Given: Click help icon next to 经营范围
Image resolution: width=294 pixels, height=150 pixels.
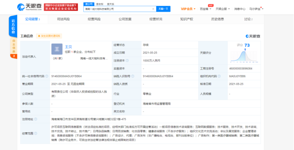Looking at the screenshot, I should (x=36, y=133).
